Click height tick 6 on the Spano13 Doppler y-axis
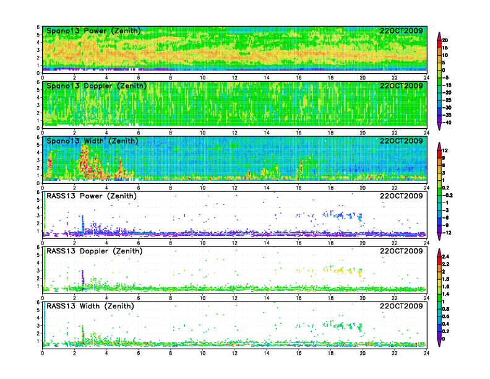Image resolution: width=490 pixels, height=379 pixels. coord(38,82)
